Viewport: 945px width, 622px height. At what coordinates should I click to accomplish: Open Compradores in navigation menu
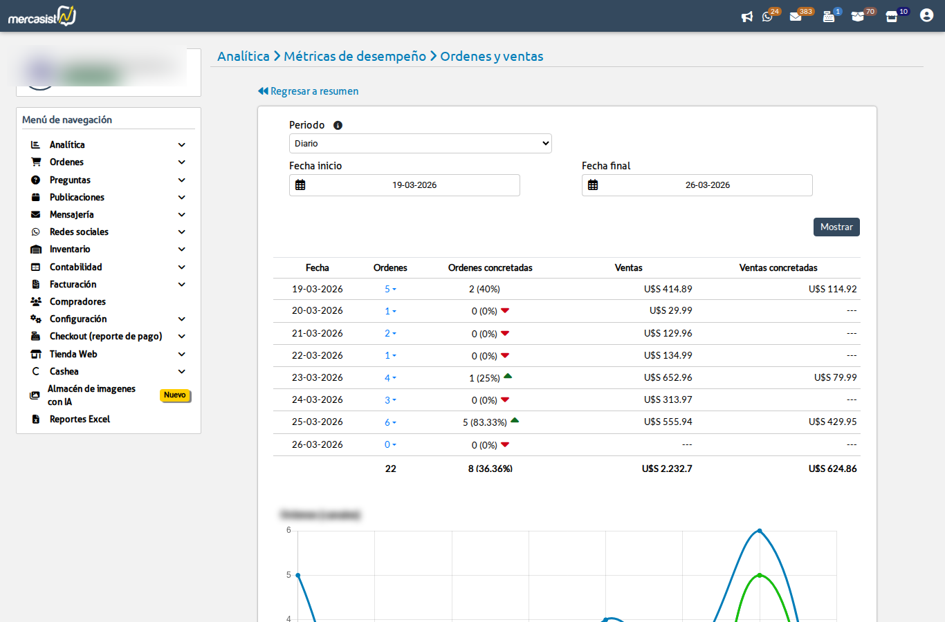click(x=77, y=302)
